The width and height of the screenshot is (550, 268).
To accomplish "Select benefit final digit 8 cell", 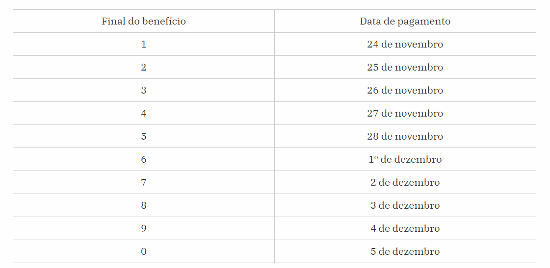I will click(143, 205).
